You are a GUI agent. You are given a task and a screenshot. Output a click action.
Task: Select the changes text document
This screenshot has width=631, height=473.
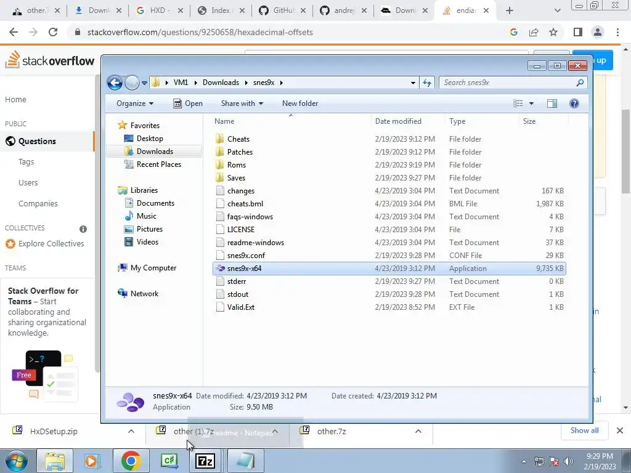coord(389,191)
